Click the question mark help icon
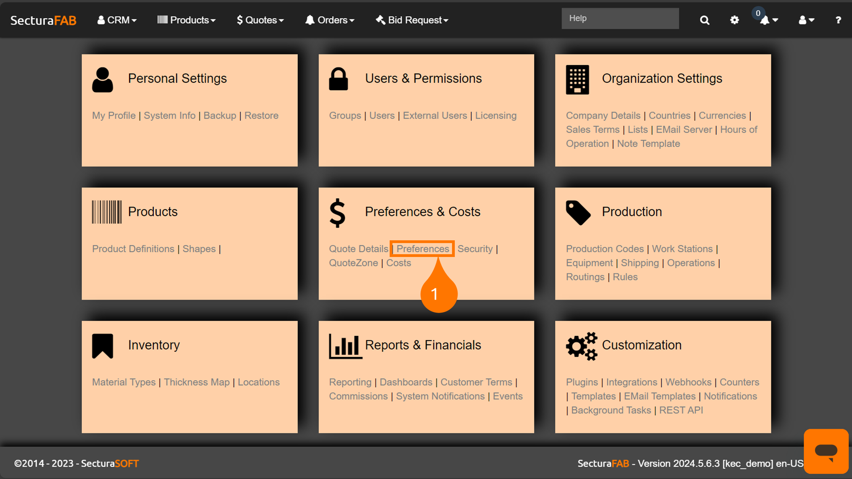The height and width of the screenshot is (479, 852). [x=838, y=20]
